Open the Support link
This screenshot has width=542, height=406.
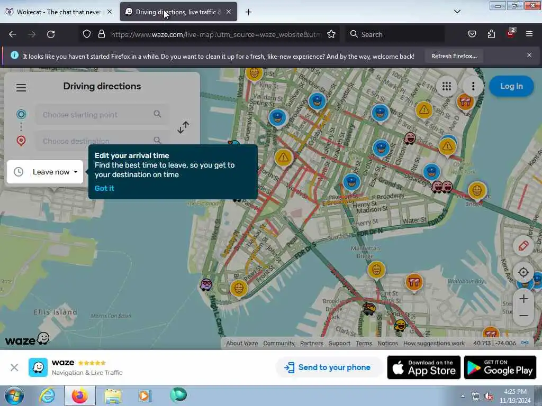pyautogui.click(x=339, y=343)
